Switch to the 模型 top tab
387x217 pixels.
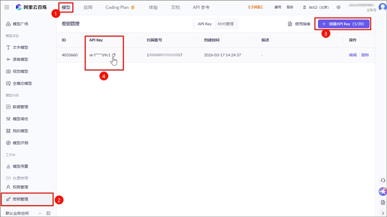tap(66, 7)
